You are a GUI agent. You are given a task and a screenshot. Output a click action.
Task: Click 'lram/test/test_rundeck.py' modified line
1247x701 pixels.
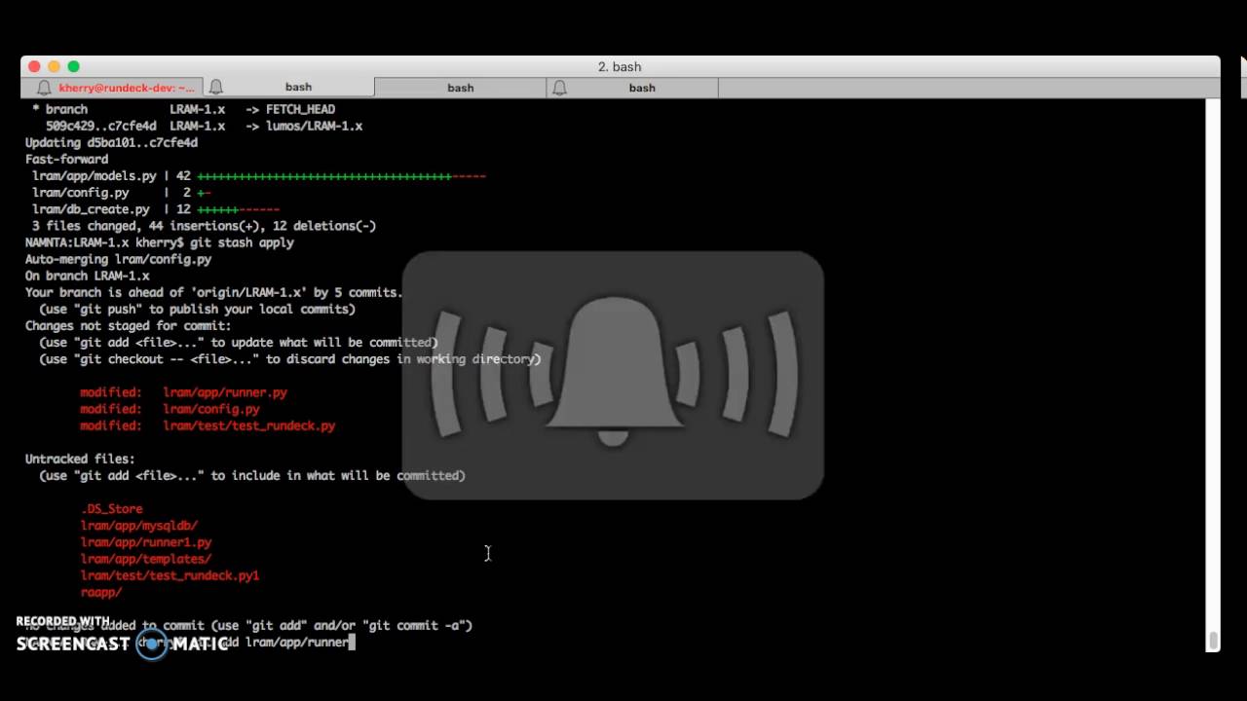click(x=208, y=425)
